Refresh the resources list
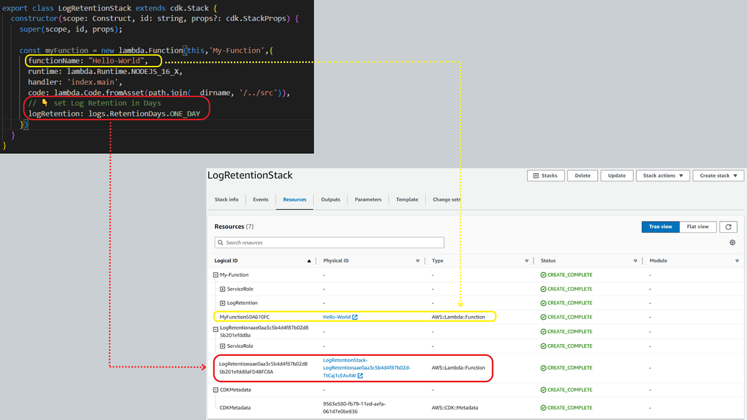This screenshot has width=747, height=420. 728,226
